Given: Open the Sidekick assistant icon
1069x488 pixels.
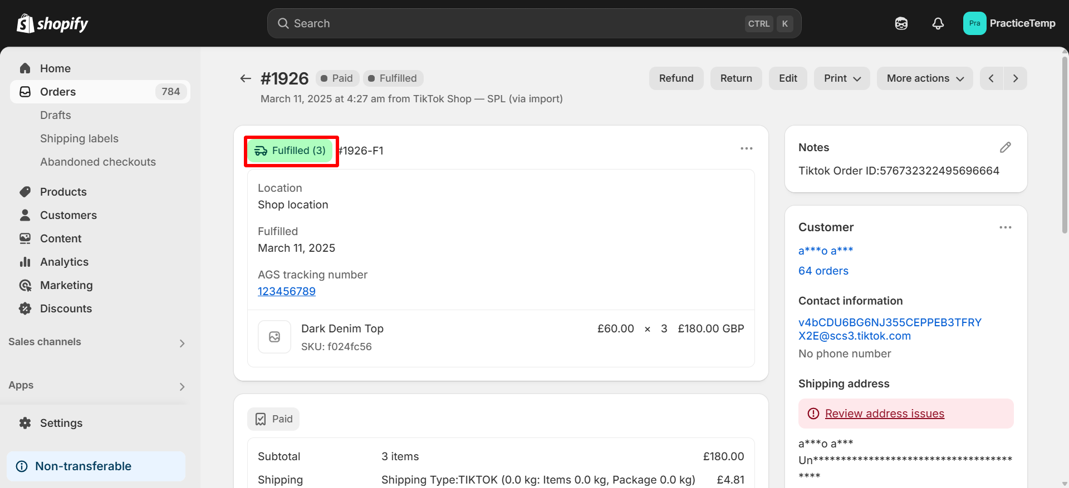Looking at the screenshot, I should click(x=901, y=23).
